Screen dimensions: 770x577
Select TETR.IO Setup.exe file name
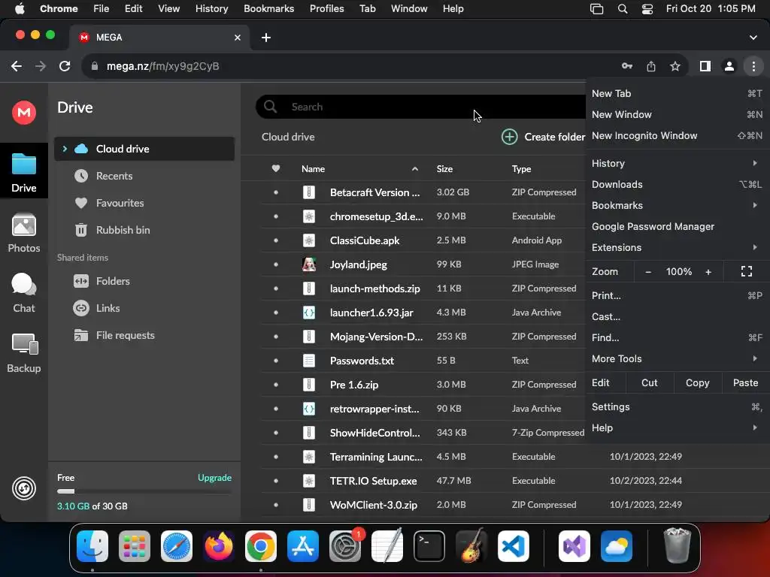point(373,481)
